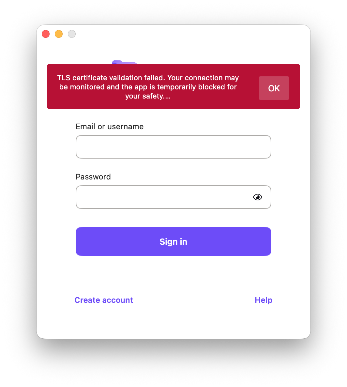Select the "temporarily blocked" warning text line

[148, 87]
